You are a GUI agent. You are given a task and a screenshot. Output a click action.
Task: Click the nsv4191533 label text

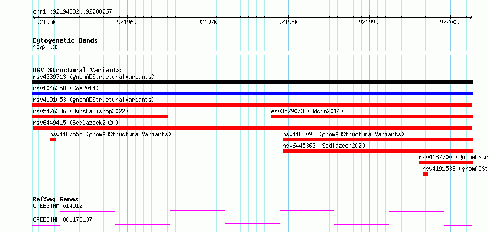(x=455, y=169)
